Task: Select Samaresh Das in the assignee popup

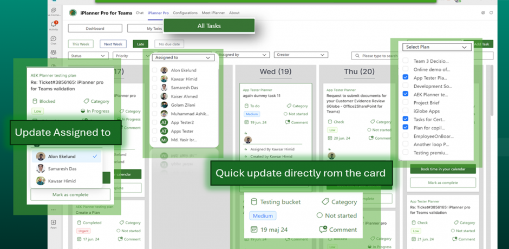Action: click(x=67, y=169)
